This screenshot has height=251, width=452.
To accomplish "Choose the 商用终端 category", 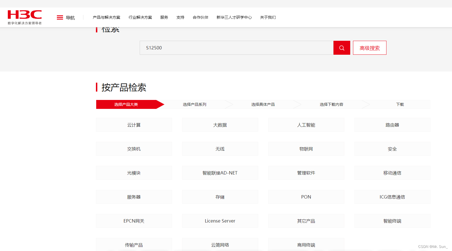I will click(x=306, y=245).
